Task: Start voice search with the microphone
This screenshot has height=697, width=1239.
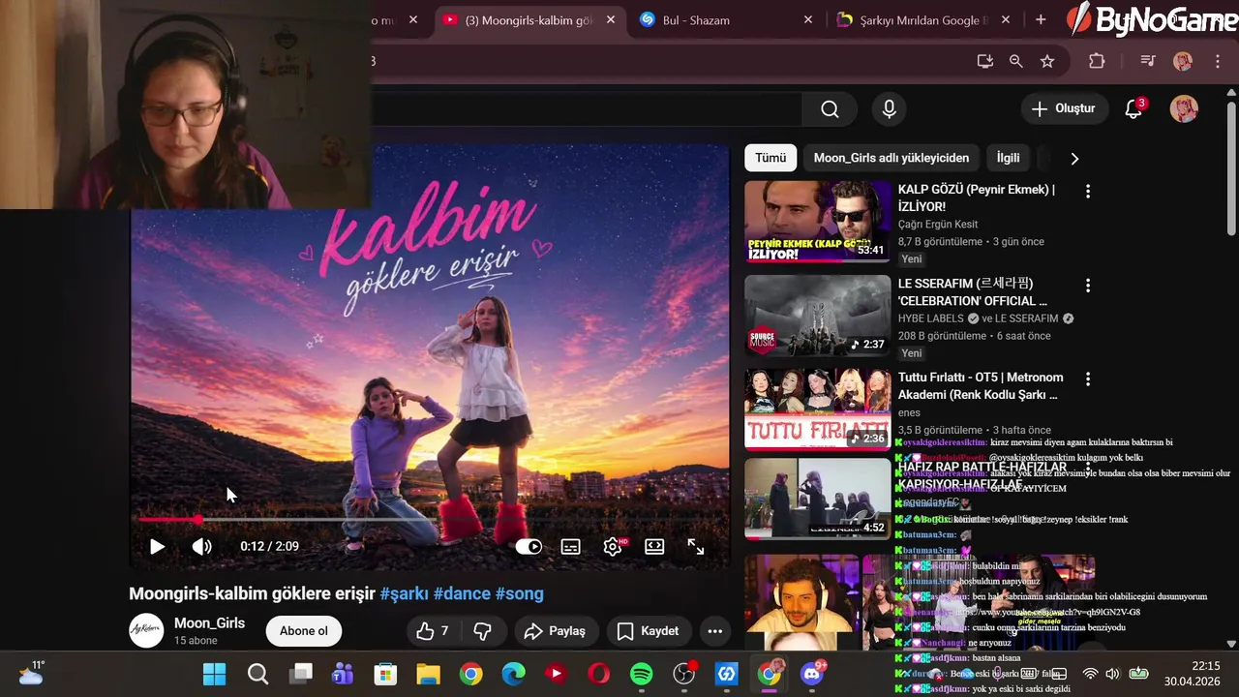Action: [889, 109]
